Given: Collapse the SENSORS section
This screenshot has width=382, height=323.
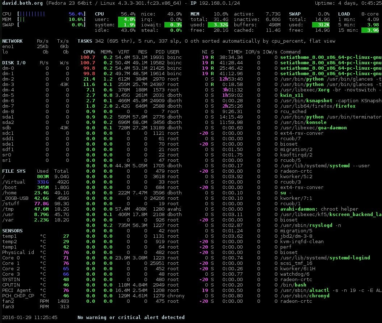Looking at the screenshot, I should coord(13,231).
